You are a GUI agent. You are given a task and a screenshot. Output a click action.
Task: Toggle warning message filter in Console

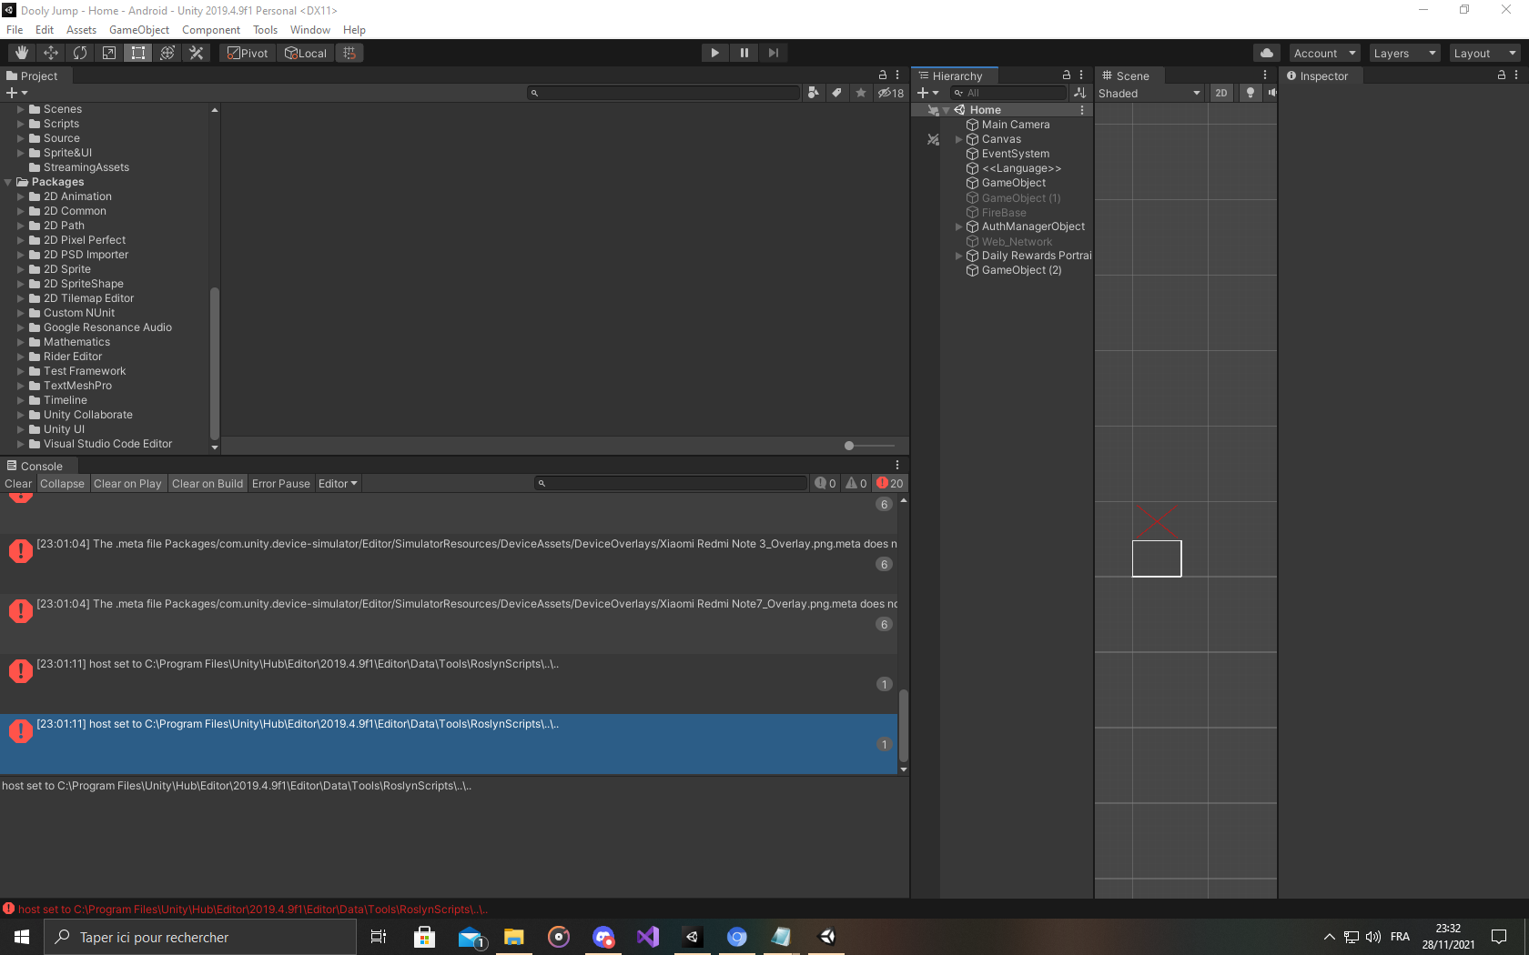click(856, 484)
